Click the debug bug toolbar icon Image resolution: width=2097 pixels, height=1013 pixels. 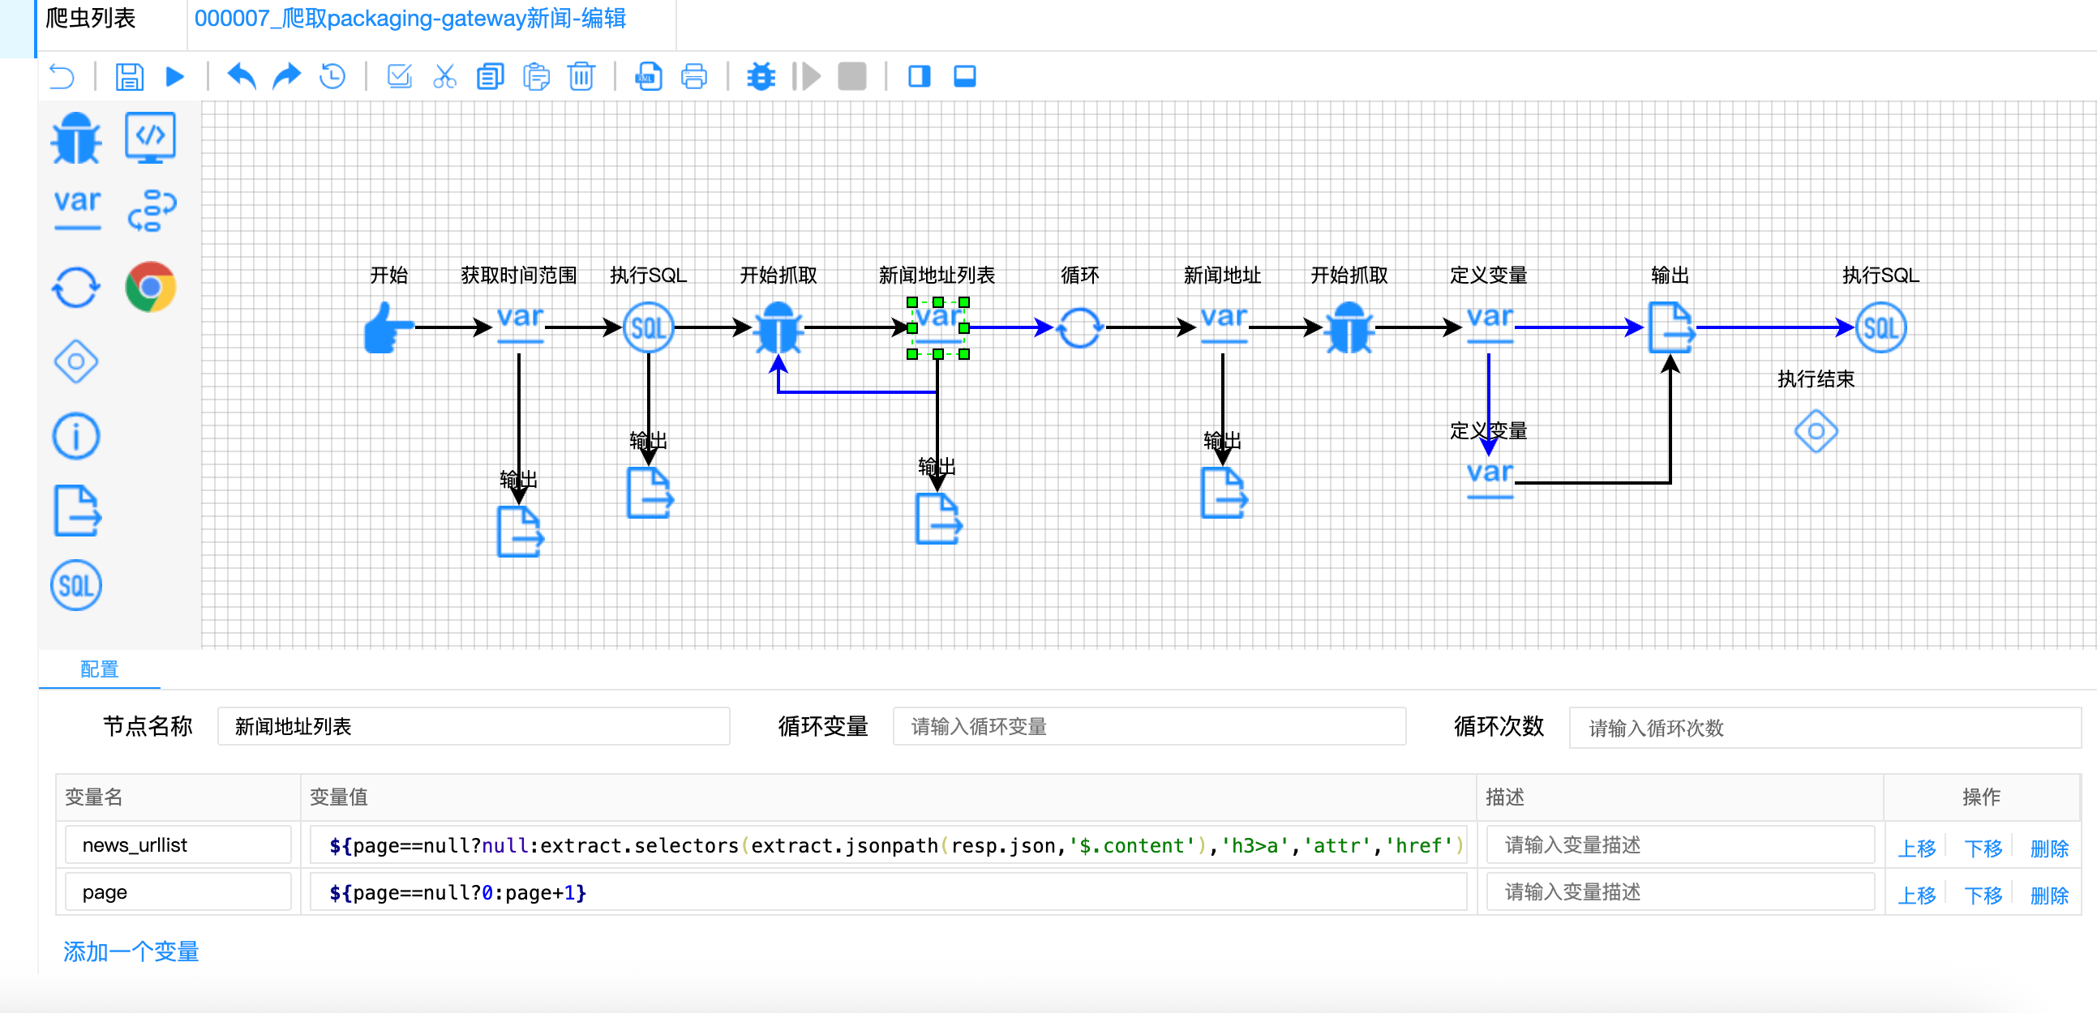761,77
